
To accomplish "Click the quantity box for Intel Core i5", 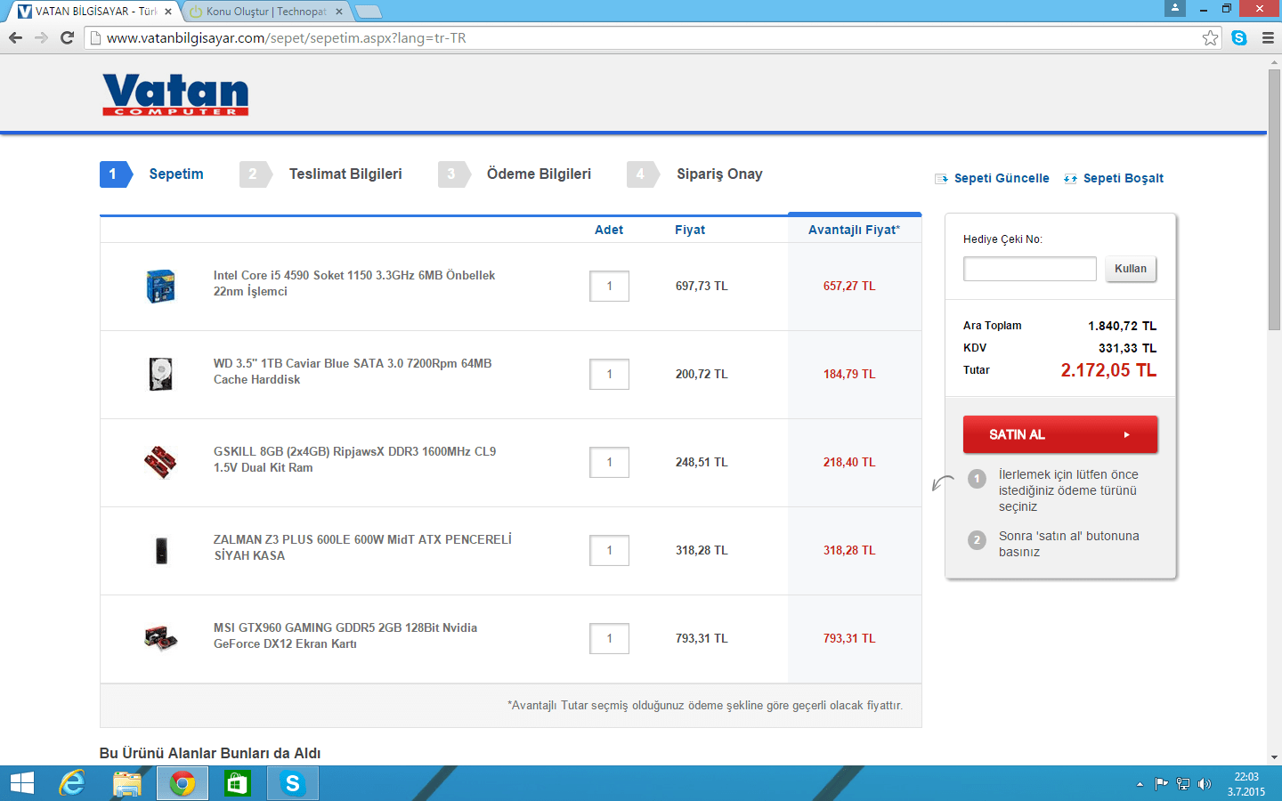I will tap(609, 286).
